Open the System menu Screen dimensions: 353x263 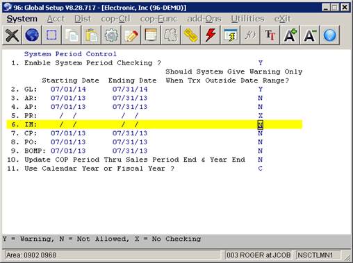pyautogui.click(x=22, y=19)
